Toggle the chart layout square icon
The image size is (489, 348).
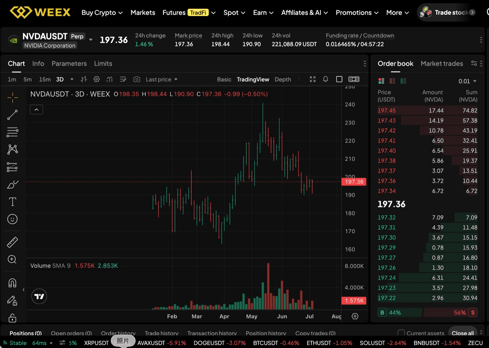(339, 79)
